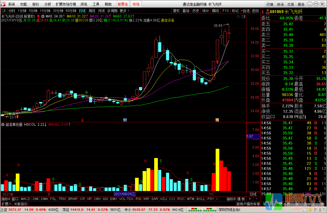Screen dimensions: 327x213
Task: Switch to the 60分钟 period
Action: click(71, 11)
